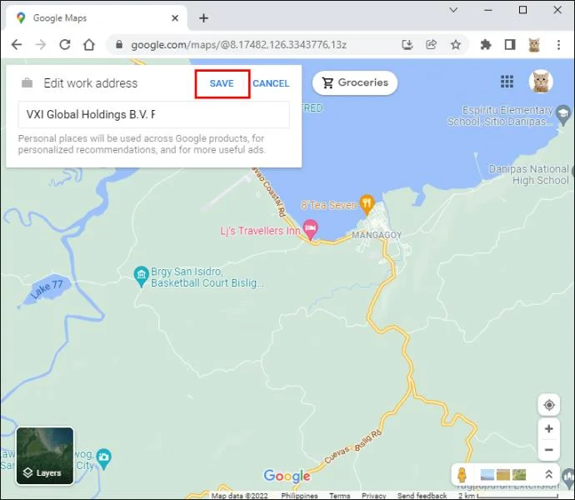The image size is (575, 500).
Task: Select the Google Maps browser tab
Action: click(x=97, y=18)
